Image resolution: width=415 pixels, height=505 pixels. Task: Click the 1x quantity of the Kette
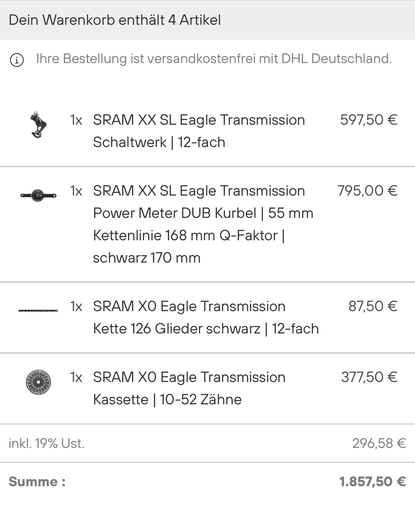pos(76,307)
